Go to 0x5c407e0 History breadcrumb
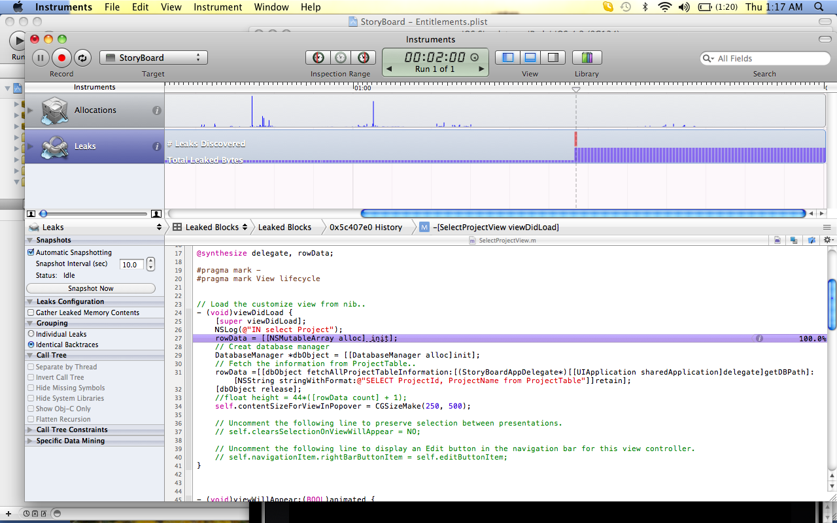Image resolution: width=837 pixels, height=523 pixels. click(366, 227)
